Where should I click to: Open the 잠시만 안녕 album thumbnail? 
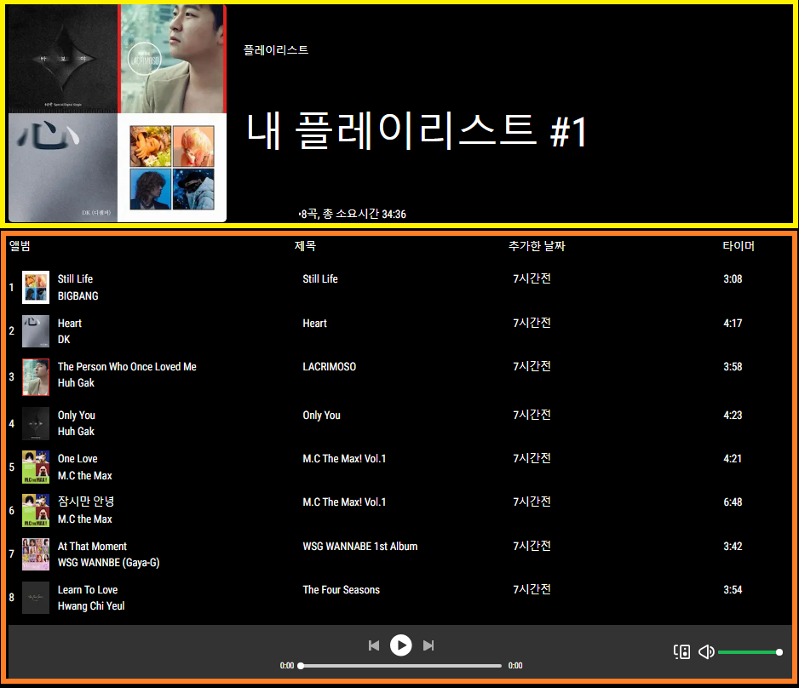36,510
